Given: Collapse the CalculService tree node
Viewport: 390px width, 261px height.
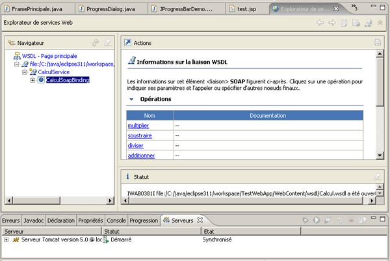Looking at the screenshot, I should pyautogui.click(x=24, y=72).
